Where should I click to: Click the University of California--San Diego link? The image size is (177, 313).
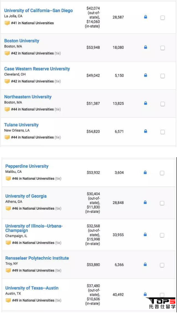(x=39, y=11)
